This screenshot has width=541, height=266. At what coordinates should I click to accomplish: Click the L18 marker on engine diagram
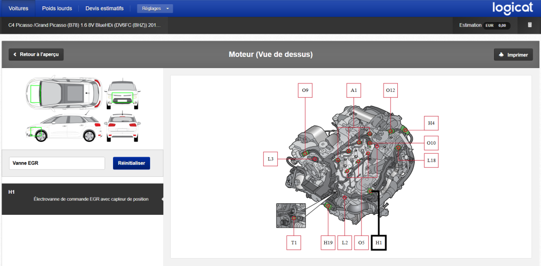coord(431,160)
